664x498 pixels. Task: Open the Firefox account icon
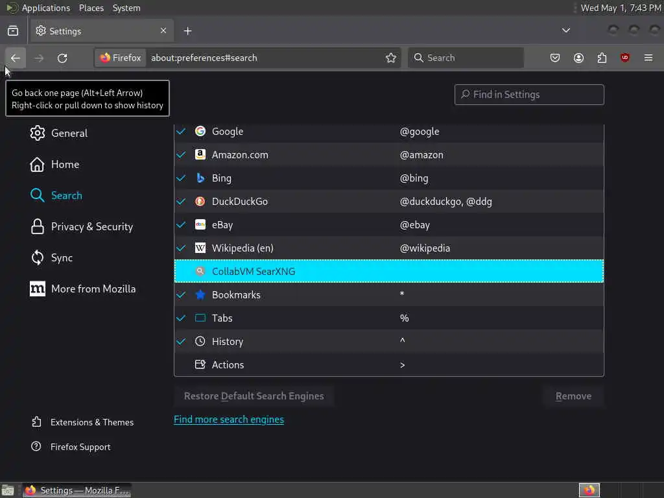(x=578, y=58)
